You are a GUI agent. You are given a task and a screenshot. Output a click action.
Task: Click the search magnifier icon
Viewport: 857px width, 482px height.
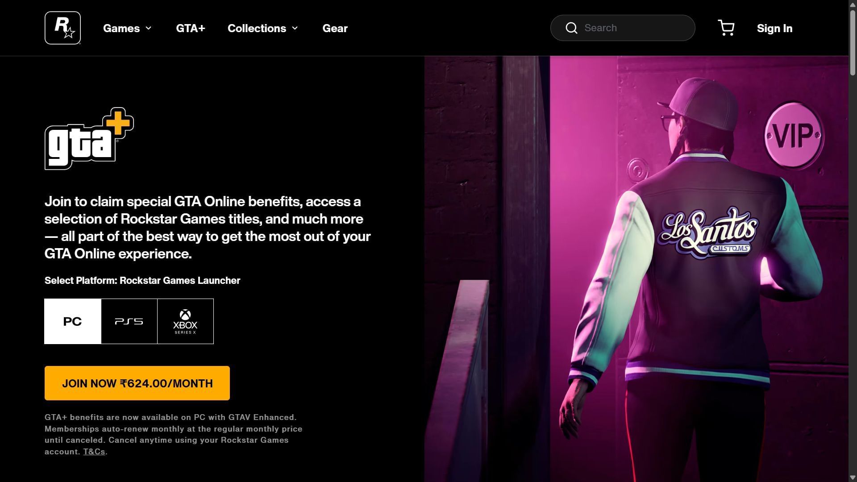coord(571,28)
